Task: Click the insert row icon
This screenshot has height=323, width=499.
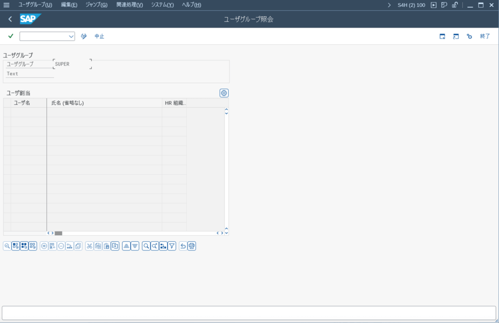Action: pyautogui.click(x=53, y=246)
